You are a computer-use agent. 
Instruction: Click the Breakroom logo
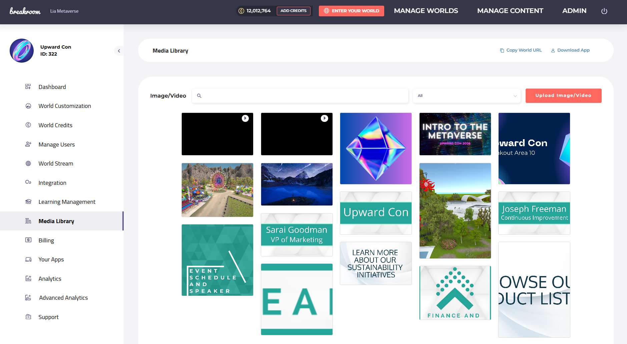(x=25, y=11)
